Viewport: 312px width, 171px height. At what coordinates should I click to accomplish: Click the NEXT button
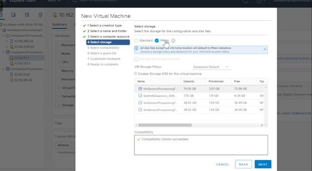pos(263,164)
